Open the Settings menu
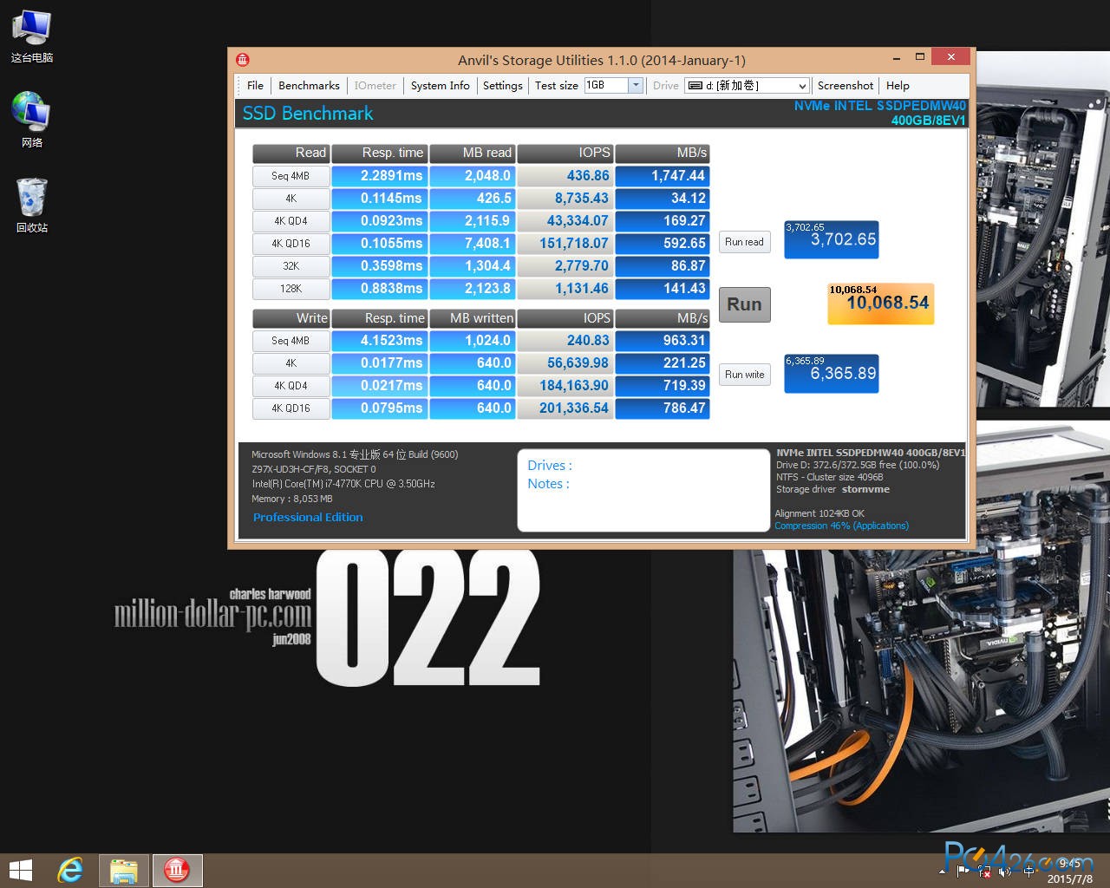Screen dimensions: 1110x888 (x=503, y=86)
